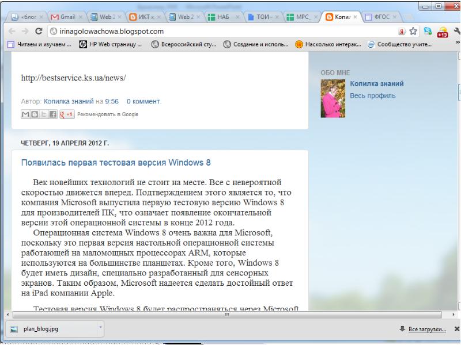Expand bookmarks bar overflow chevron

(x=458, y=45)
